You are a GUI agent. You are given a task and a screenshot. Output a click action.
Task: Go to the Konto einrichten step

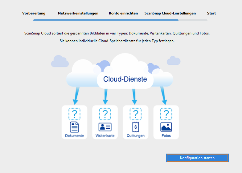pyautogui.click(x=123, y=13)
